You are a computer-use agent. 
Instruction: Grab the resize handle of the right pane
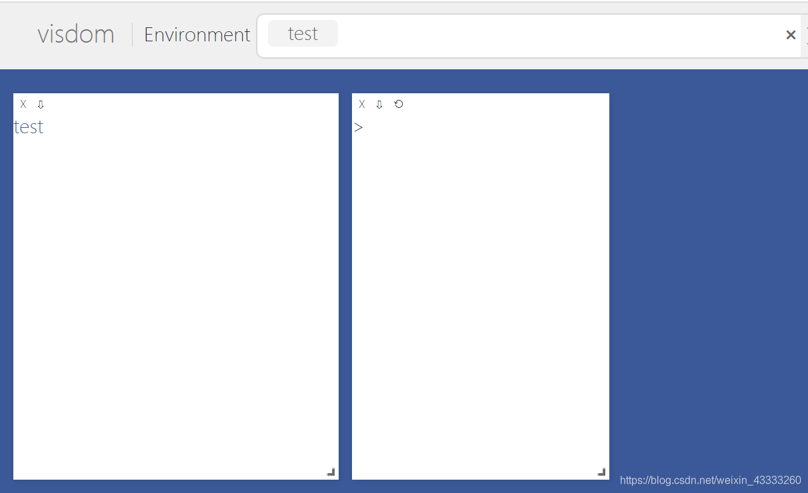[x=602, y=472]
